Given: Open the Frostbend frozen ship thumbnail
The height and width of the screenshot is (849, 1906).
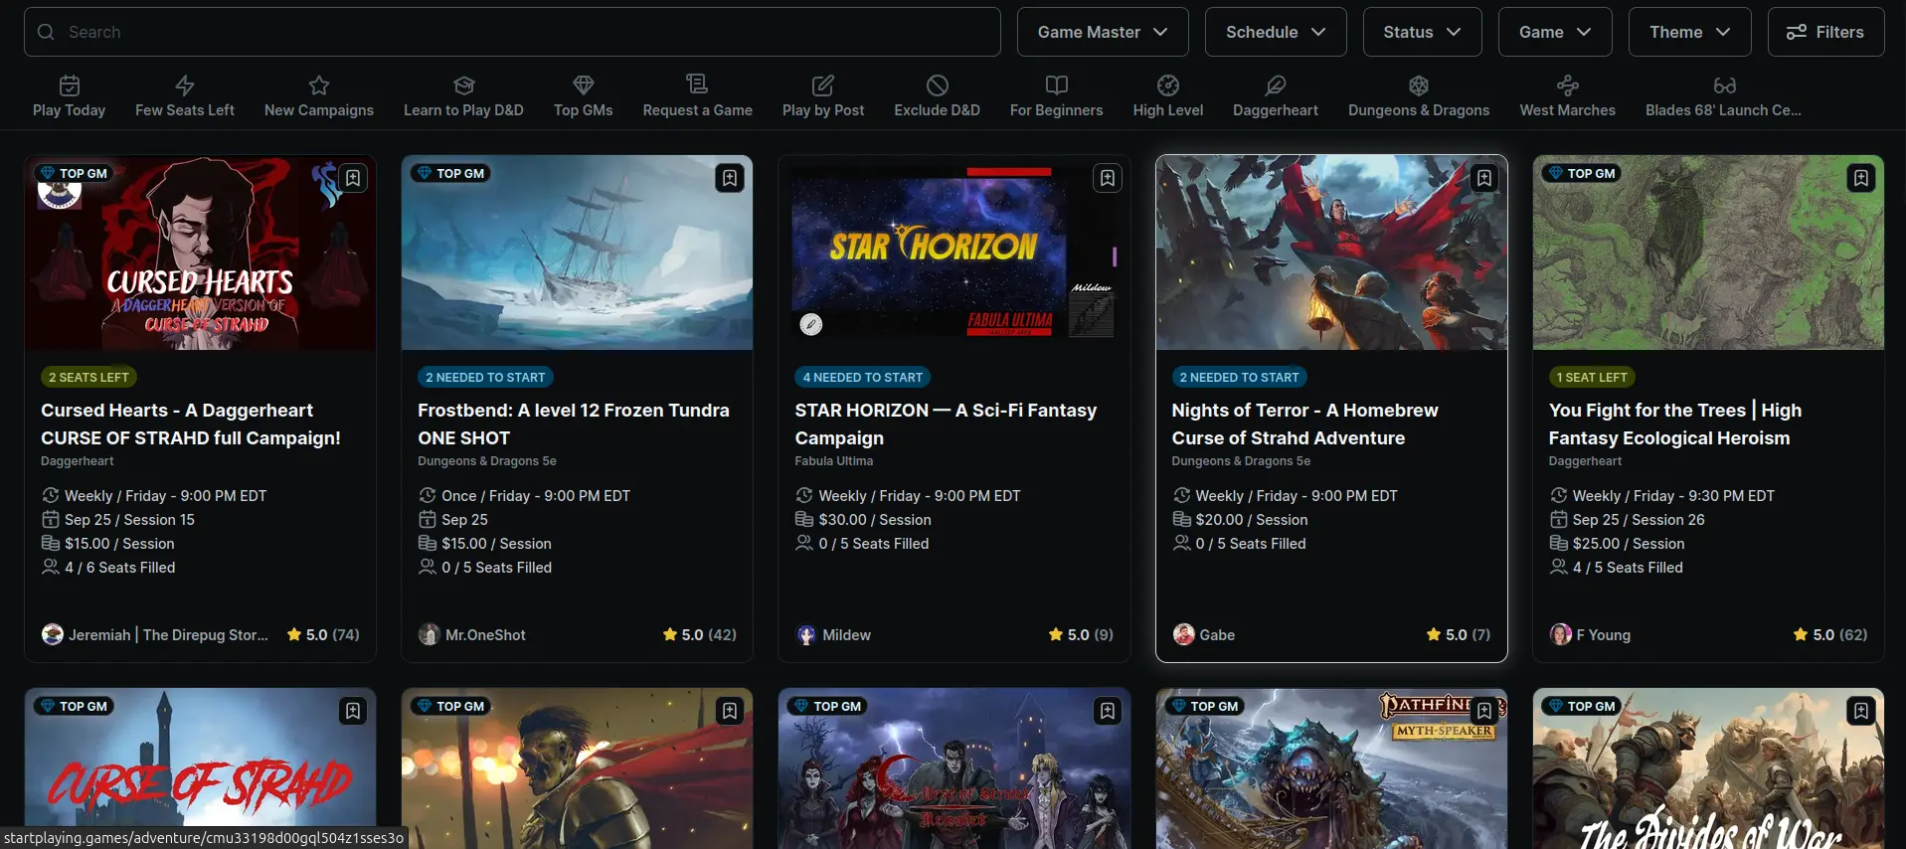Looking at the screenshot, I should click(x=577, y=253).
